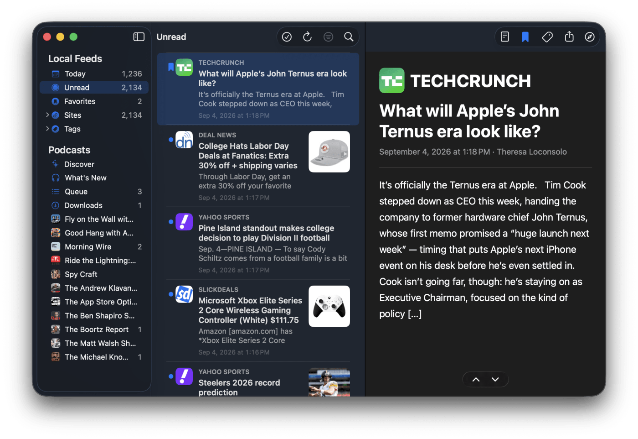
Task: Click the Local Feeds section header
Action: point(75,59)
